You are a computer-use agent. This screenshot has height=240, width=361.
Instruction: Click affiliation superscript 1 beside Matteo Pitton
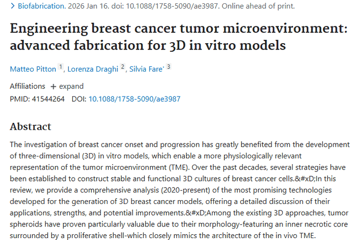pyautogui.click(x=61, y=67)
